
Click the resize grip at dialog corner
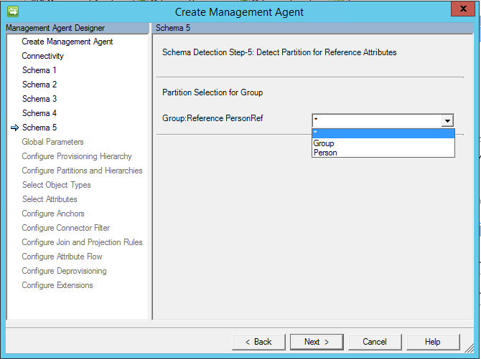tap(470, 348)
